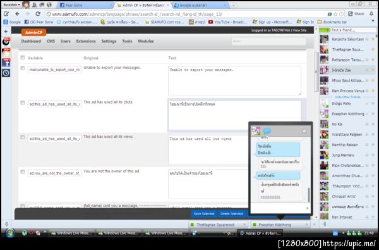Open chat with Kanpicha Sakuntasri
Image resolution: width=379 pixels, height=250 pixels.
(x=347, y=39)
